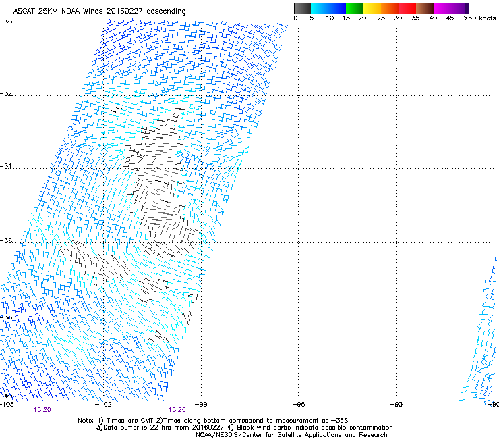Click the red 30-35 knots color swatch
The height and width of the screenshot is (439, 499).
click(x=407, y=8)
